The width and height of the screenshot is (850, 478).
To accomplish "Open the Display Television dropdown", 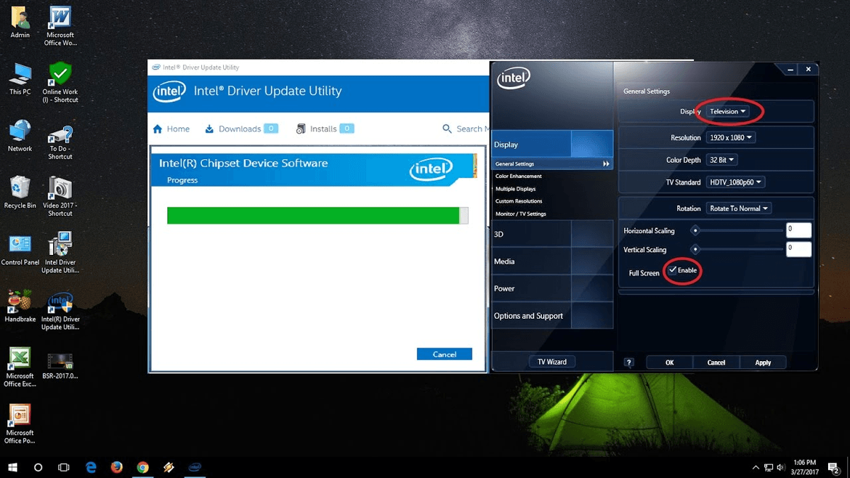I will (x=729, y=111).
